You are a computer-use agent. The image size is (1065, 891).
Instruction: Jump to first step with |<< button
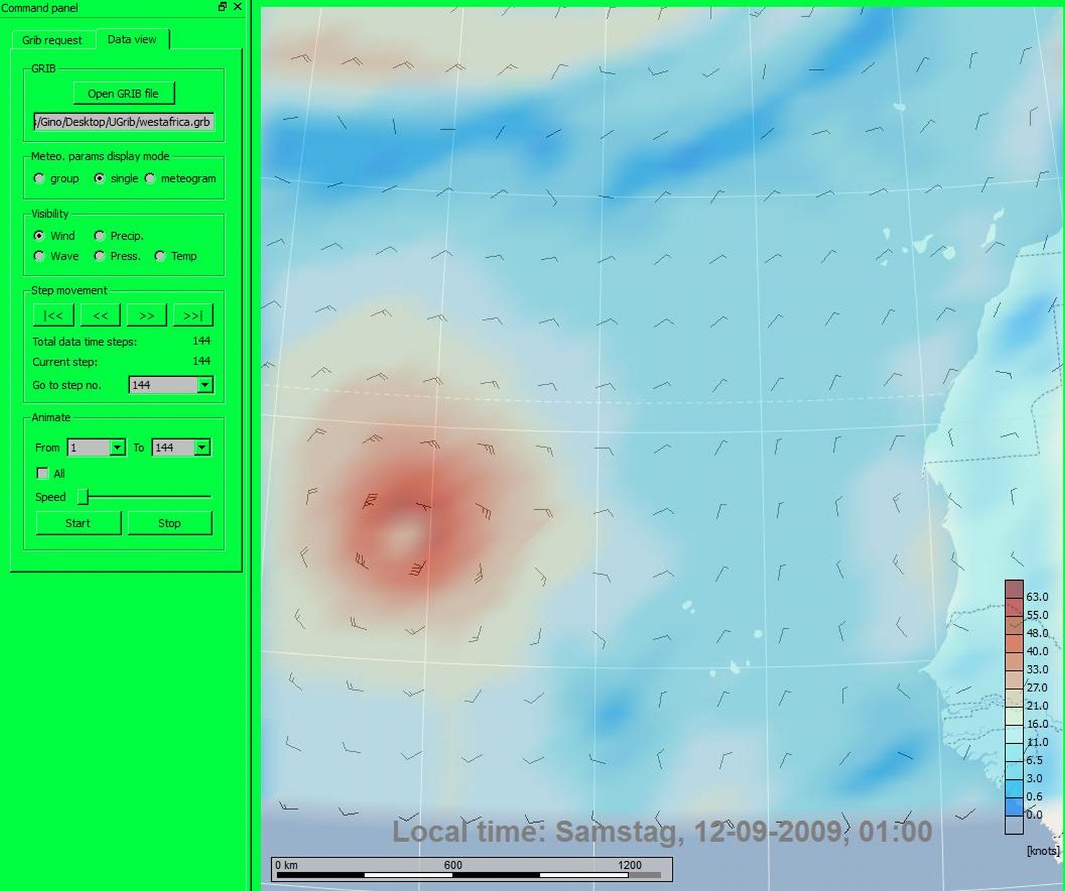(53, 315)
